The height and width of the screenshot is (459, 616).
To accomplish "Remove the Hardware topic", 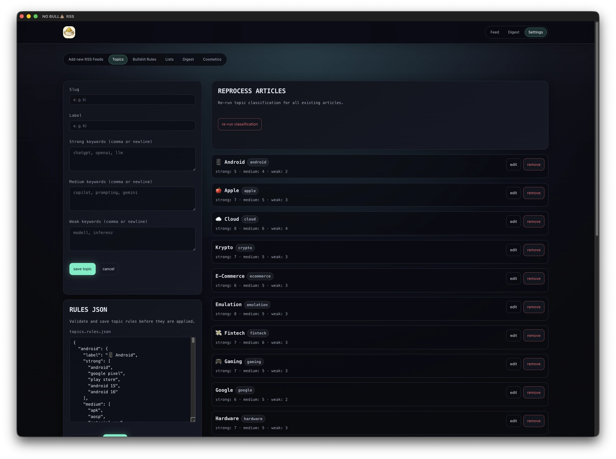I will point(534,421).
